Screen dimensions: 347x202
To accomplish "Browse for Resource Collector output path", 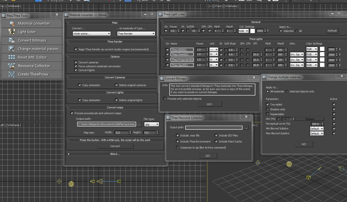I will coord(246,127).
